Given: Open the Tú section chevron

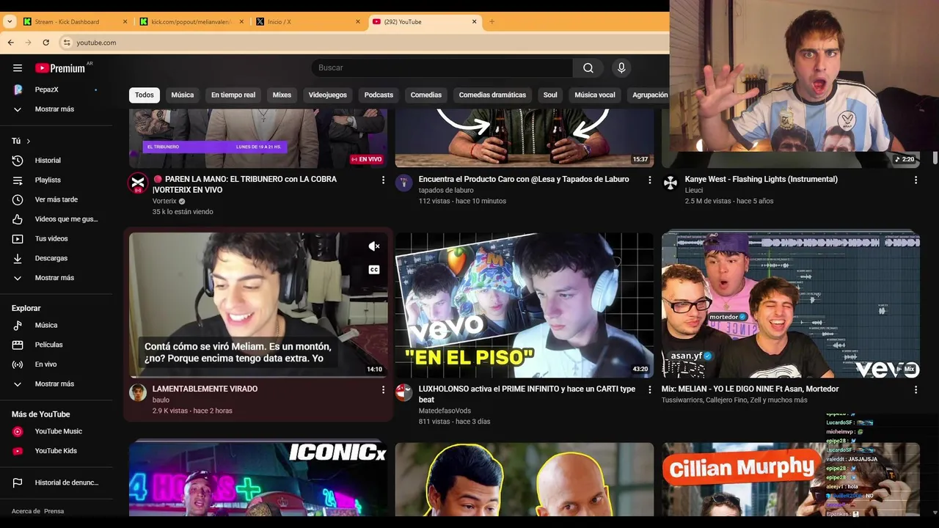Looking at the screenshot, I should 29,141.
